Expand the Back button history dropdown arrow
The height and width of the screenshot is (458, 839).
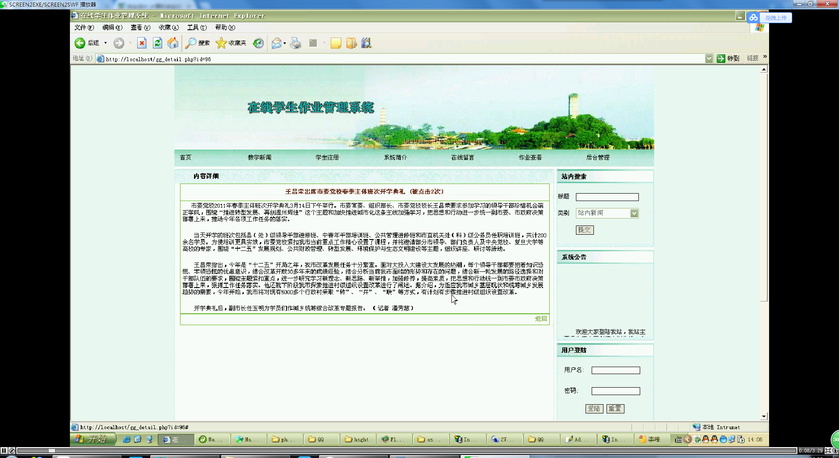(x=105, y=43)
